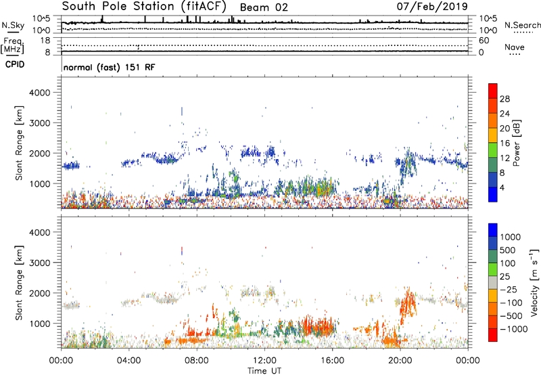Click the '18' frequency axis tick label
The image size is (541, 375).
point(45,41)
